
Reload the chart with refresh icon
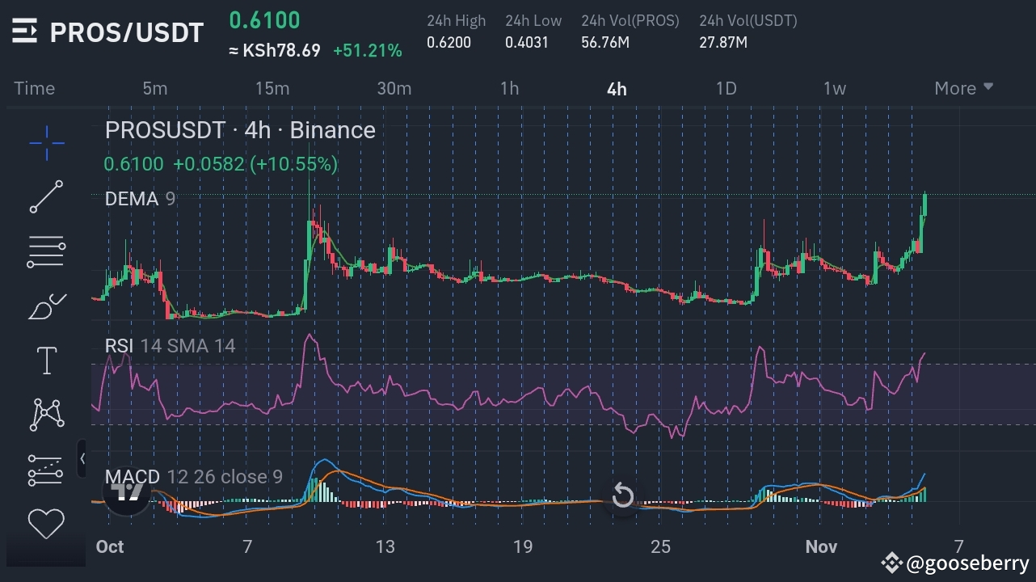(x=622, y=495)
